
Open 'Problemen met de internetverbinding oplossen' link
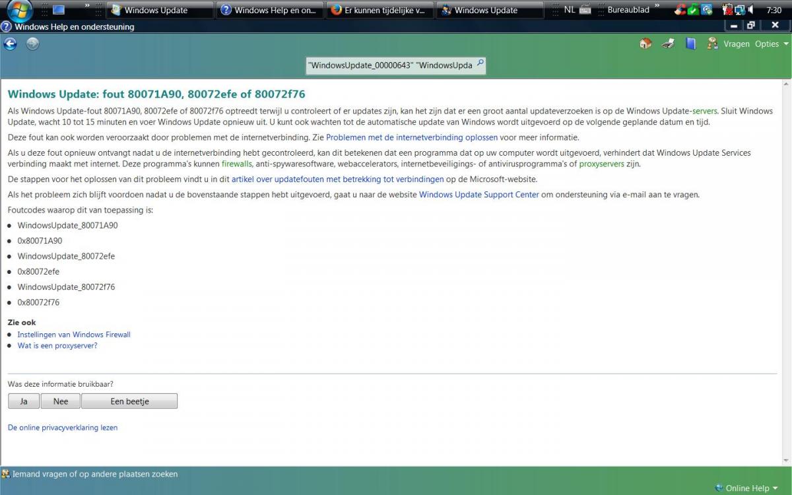(x=412, y=137)
